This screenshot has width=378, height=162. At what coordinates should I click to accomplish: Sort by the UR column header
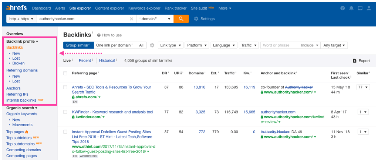(x=178, y=73)
